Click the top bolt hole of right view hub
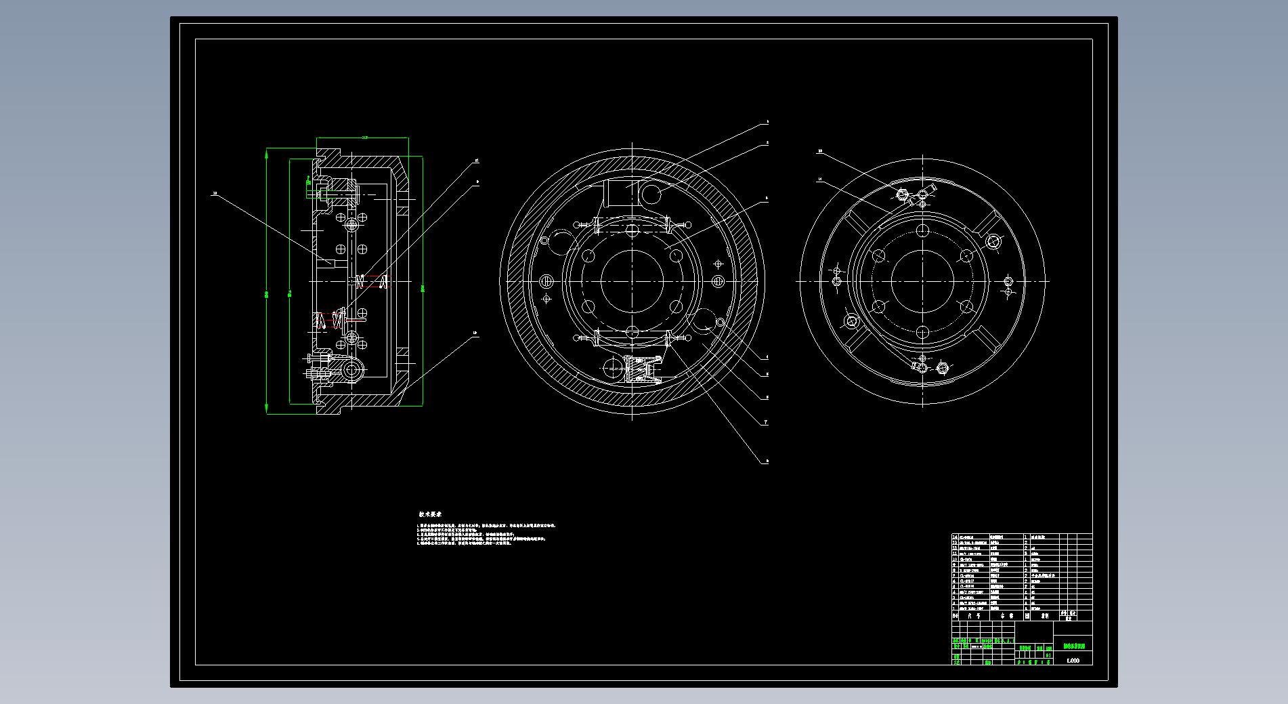 [922, 231]
